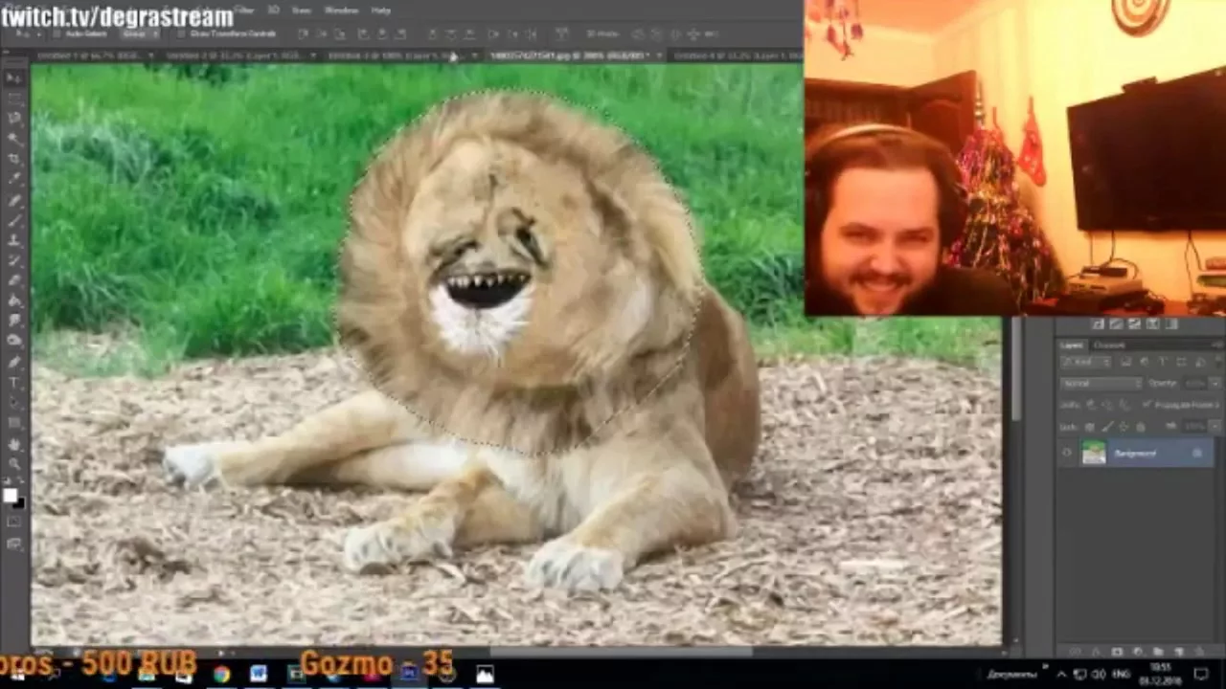Toggle lock all in Layers panel
Viewport: 1226px width, 689px height.
pyautogui.click(x=1140, y=426)
